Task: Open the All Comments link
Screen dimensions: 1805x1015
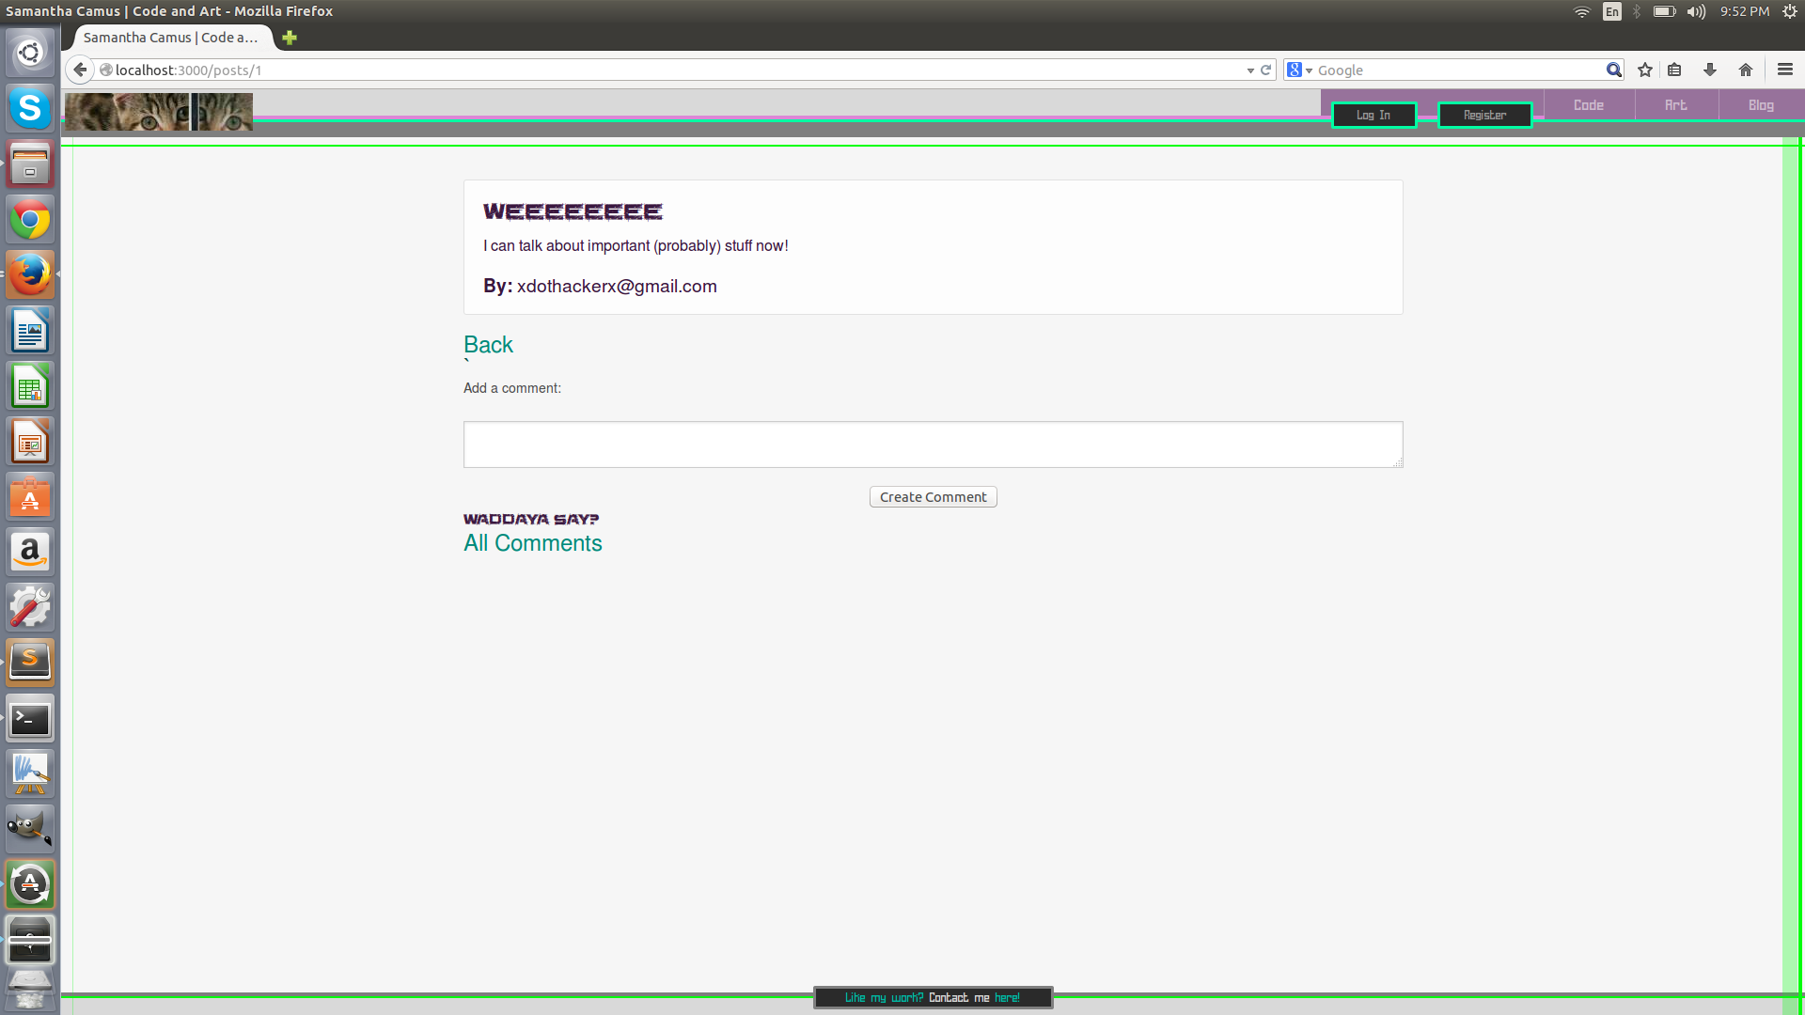Action: click(x=532, y=543)
